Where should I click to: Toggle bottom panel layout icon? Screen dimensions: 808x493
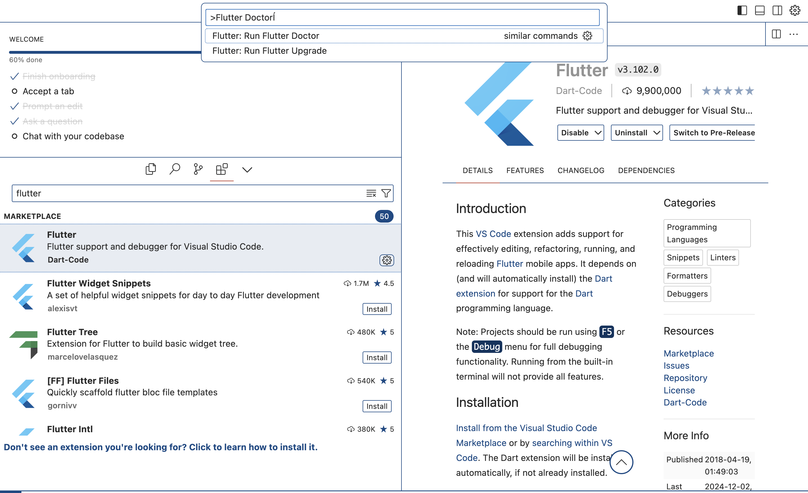760,10
